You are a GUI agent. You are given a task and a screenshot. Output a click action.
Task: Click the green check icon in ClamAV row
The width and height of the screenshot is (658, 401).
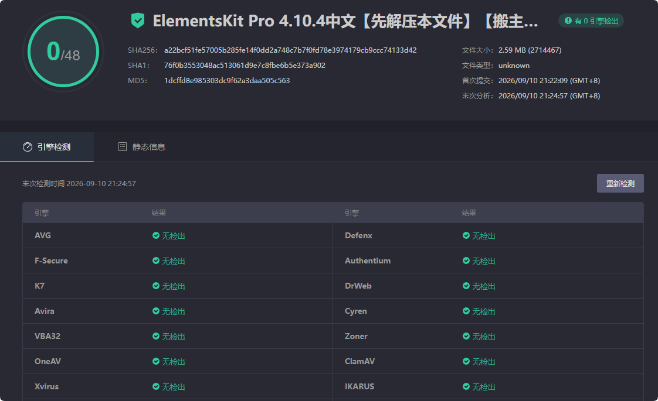466,361
